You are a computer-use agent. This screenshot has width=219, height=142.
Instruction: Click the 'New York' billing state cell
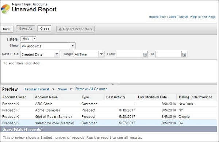pyautogui.click(x=186, y=104)
